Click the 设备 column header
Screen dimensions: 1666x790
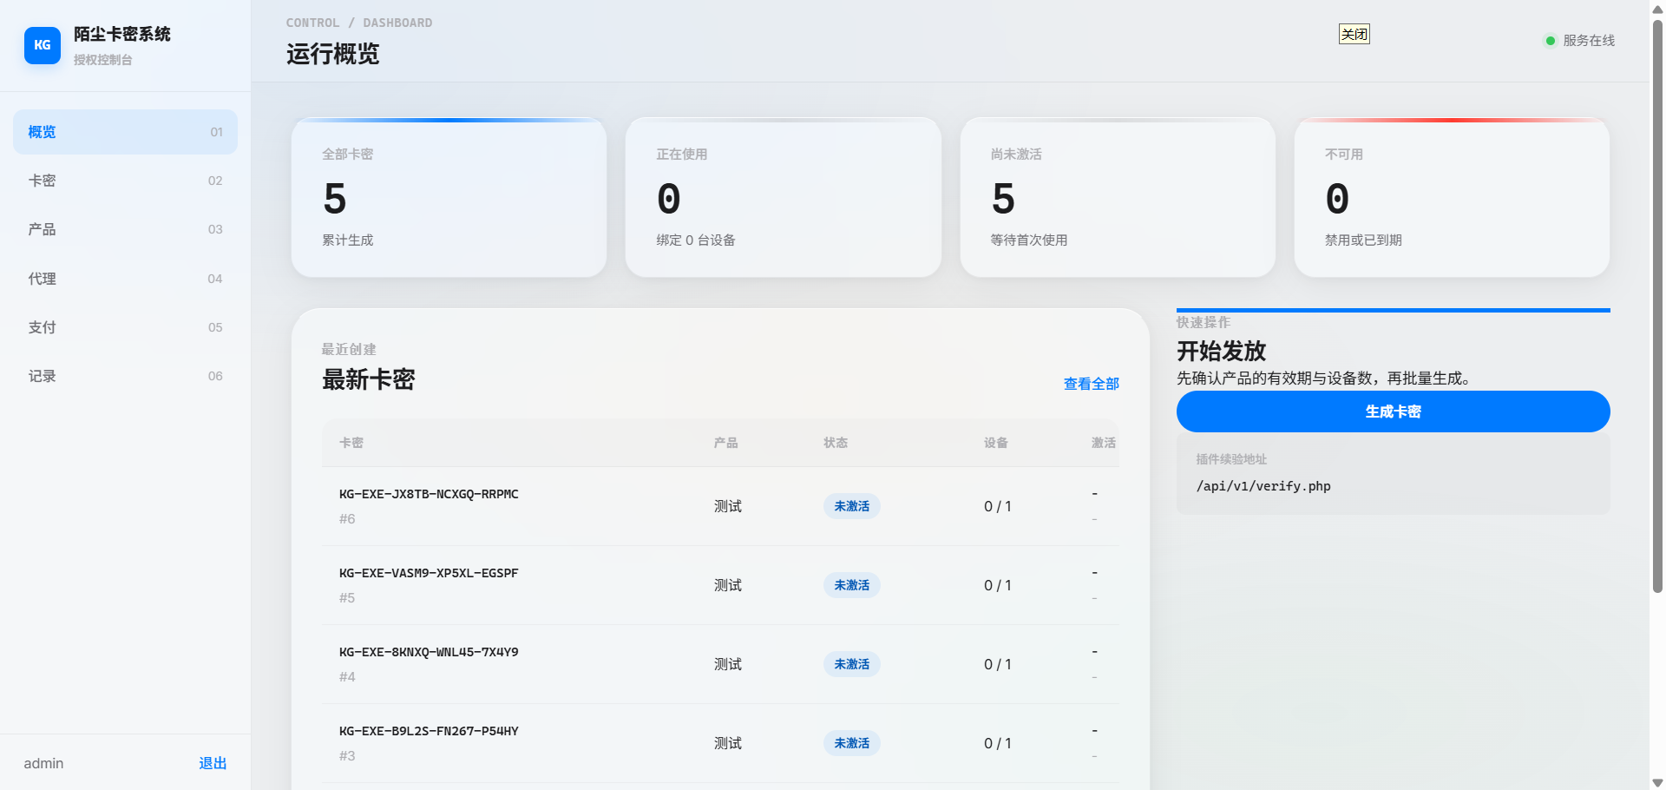pos(996,443)
